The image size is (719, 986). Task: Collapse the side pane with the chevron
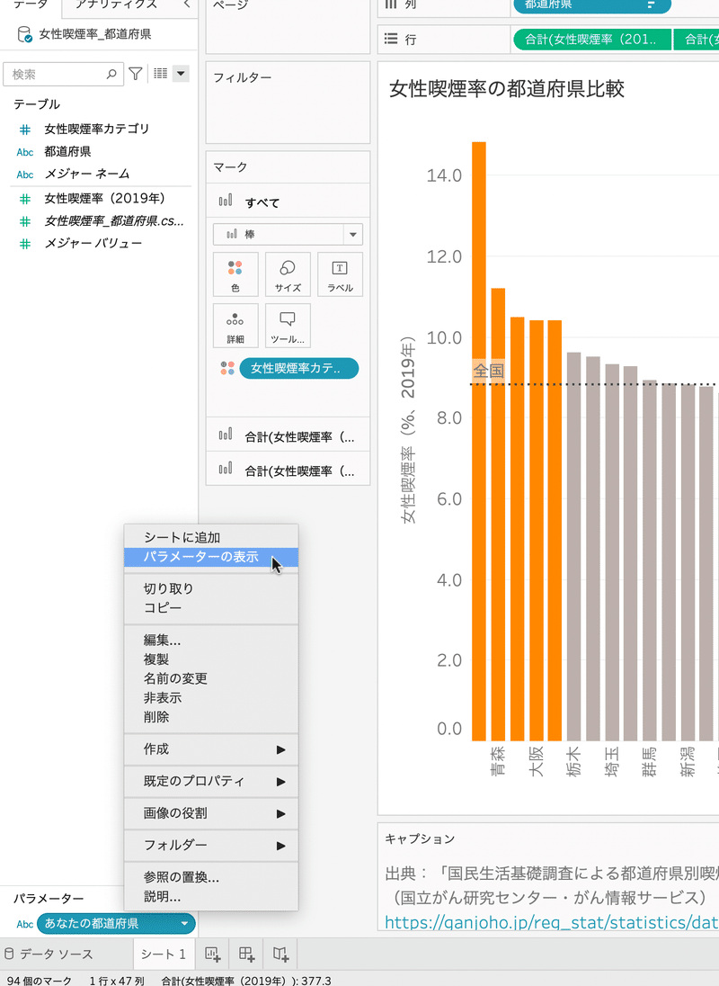click(x=187, y=4)
